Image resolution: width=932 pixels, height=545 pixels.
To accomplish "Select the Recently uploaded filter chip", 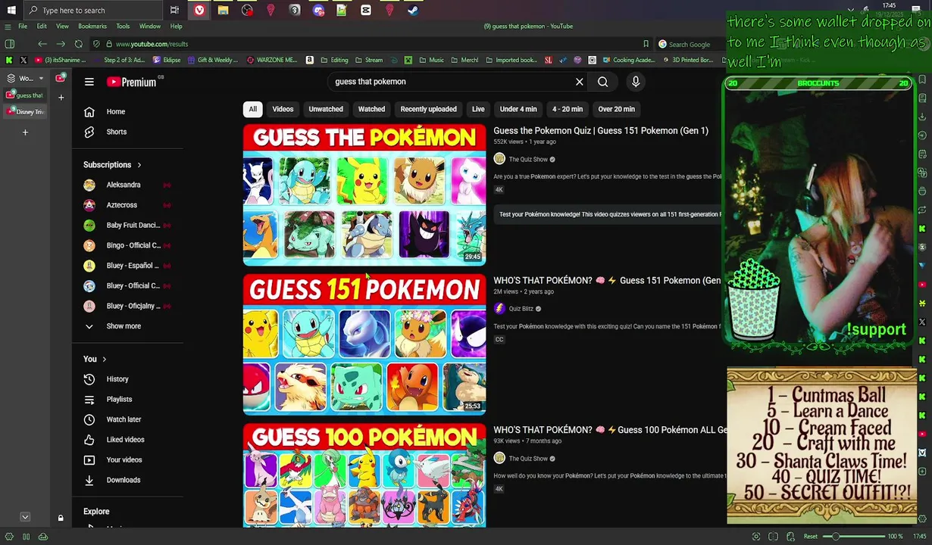I will pyautogui.click(x=428, y=109).
